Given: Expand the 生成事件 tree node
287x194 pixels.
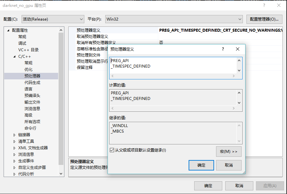Looking at the screenshot, I should click(x=14, y=161).
